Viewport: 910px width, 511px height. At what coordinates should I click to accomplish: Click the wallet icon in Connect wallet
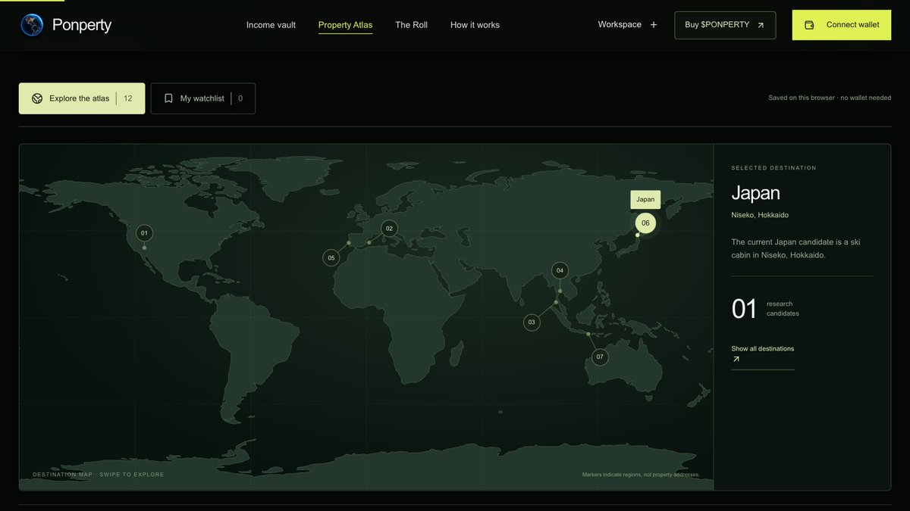(x=809, y=25)
